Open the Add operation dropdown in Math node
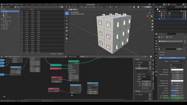 [x=93, y=87]
